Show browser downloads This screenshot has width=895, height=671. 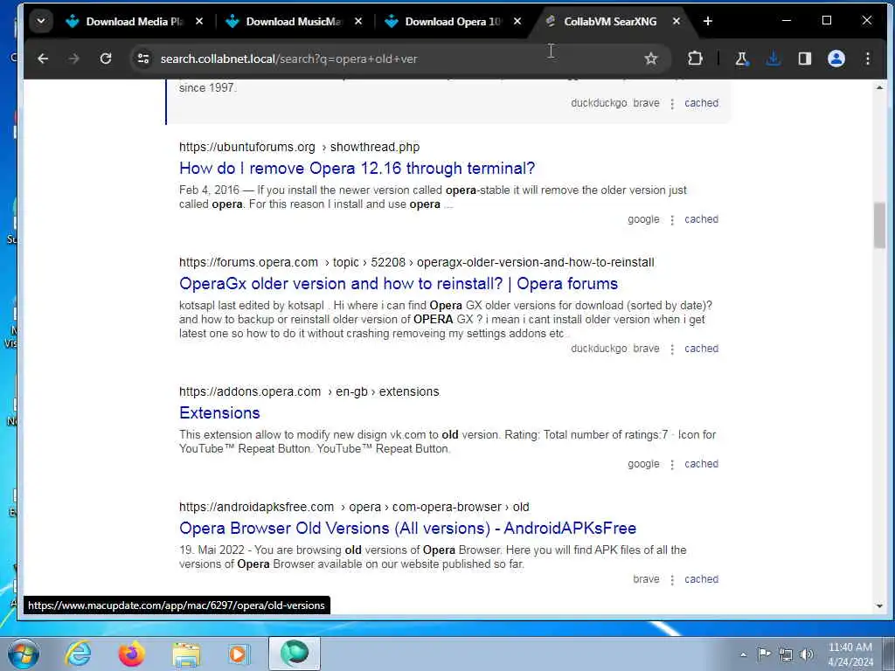point(773,59)
